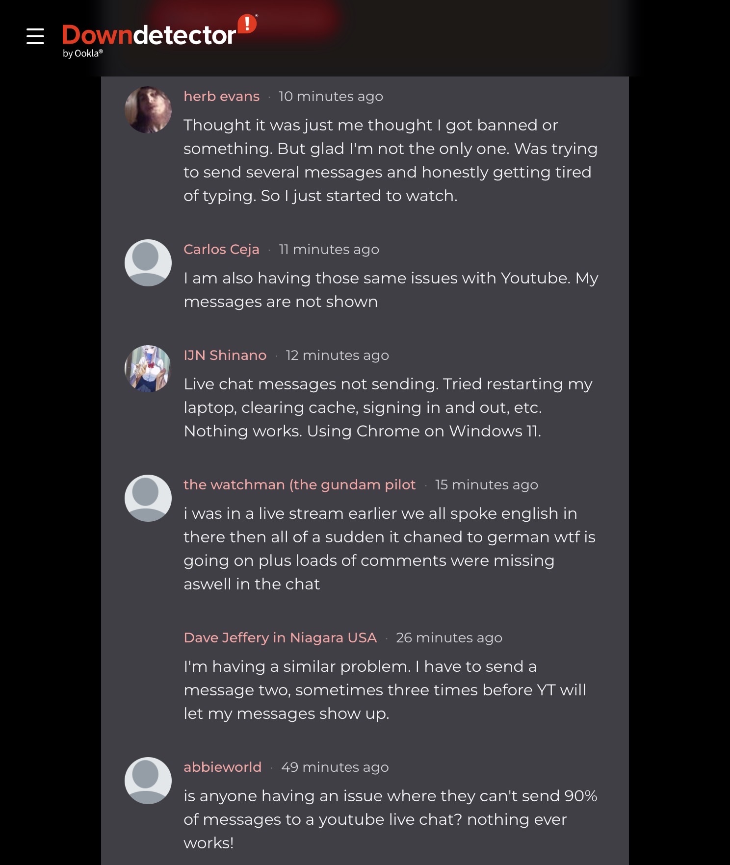This screenshot has height=865, width=730.
Task: Open herb evans' username link
Action: tap(221, 97)
